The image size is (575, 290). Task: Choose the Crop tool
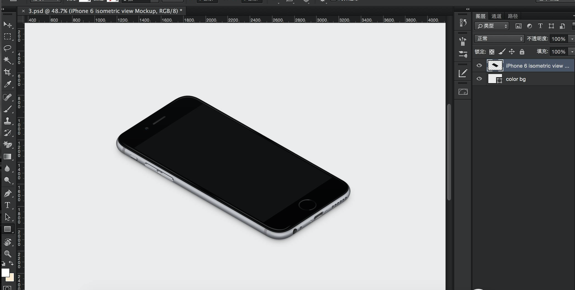(7, 72)
